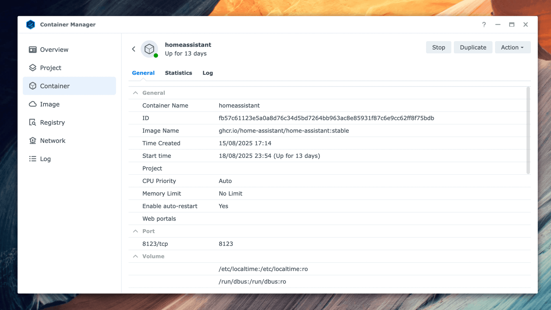
Task: Open the Log tab for homeassistant
Action: pos(207,73)
